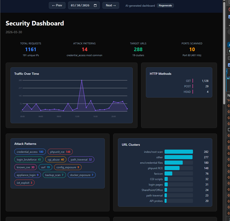Click the 1,128 GET count
This screenshot has height=221, width=230.
pyautogui.click(x=205, y=81)
